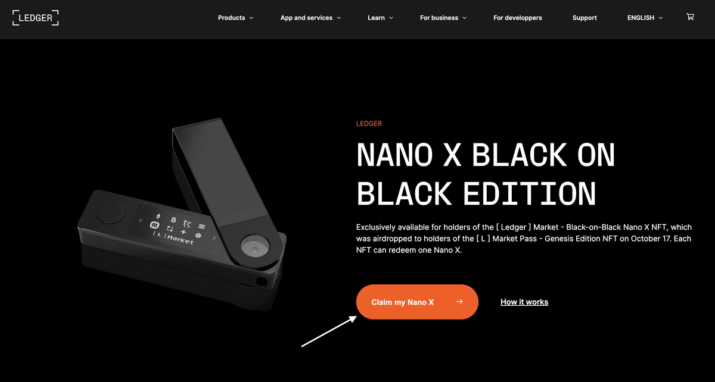Expand the Products dropdown chevron
This screenshot has width=715, height=382.
(x=251, y=18)
